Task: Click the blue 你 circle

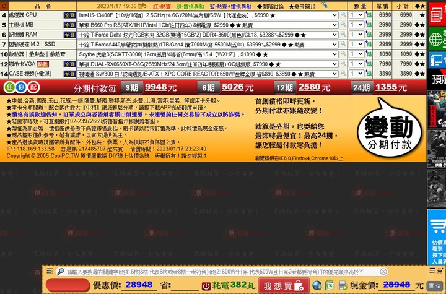Action: 21,87
